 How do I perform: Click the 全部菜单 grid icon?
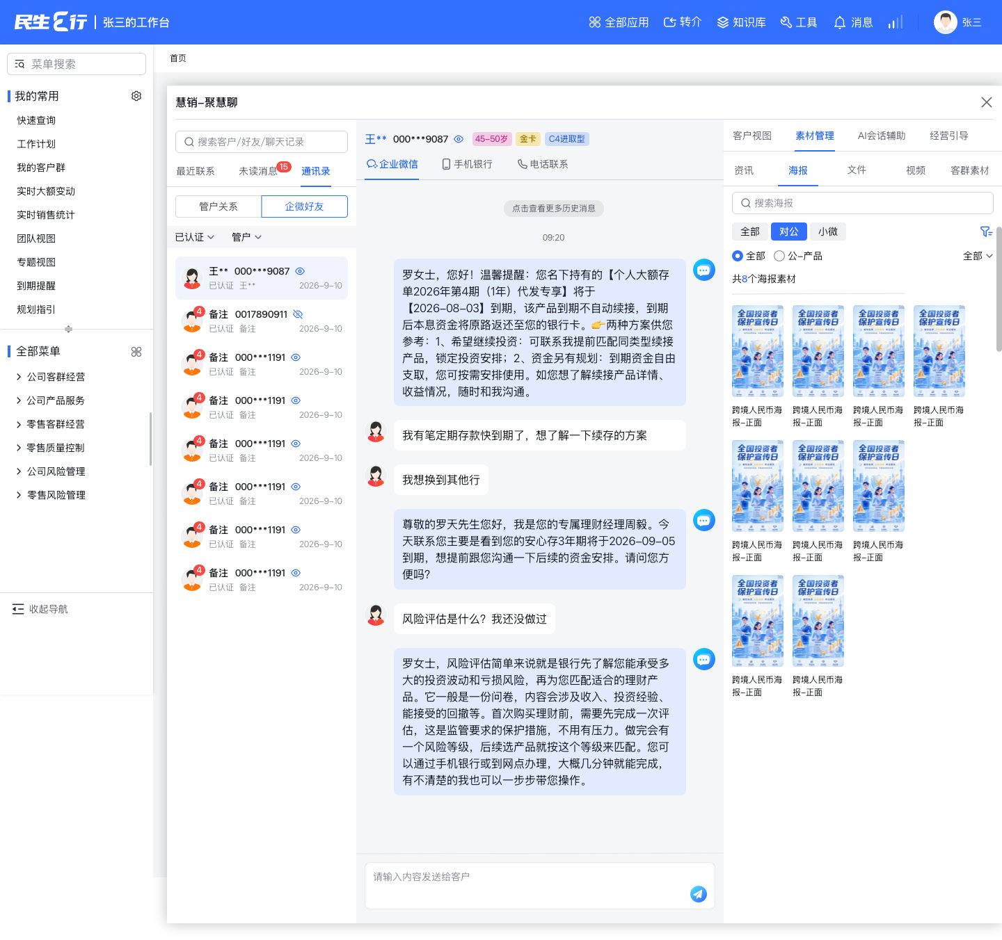pyautogui.click(x=136, y=352)
